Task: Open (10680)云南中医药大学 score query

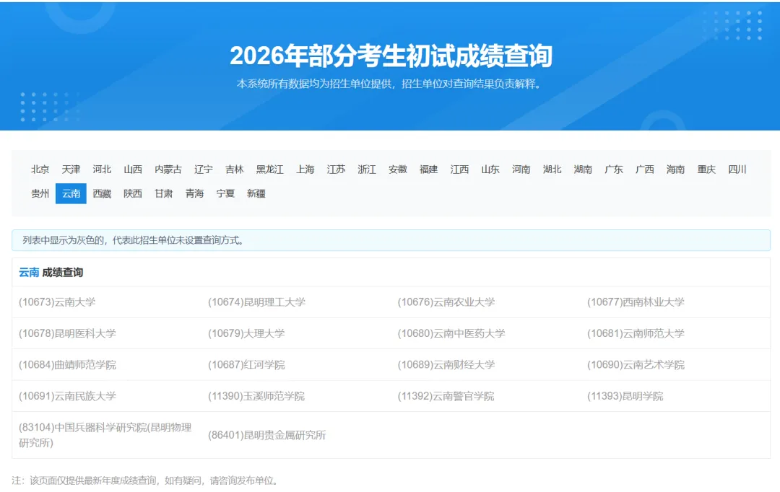Action: (x=451, y=333)
